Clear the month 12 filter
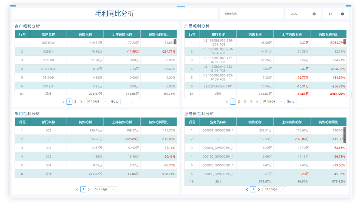 [342, 14]
